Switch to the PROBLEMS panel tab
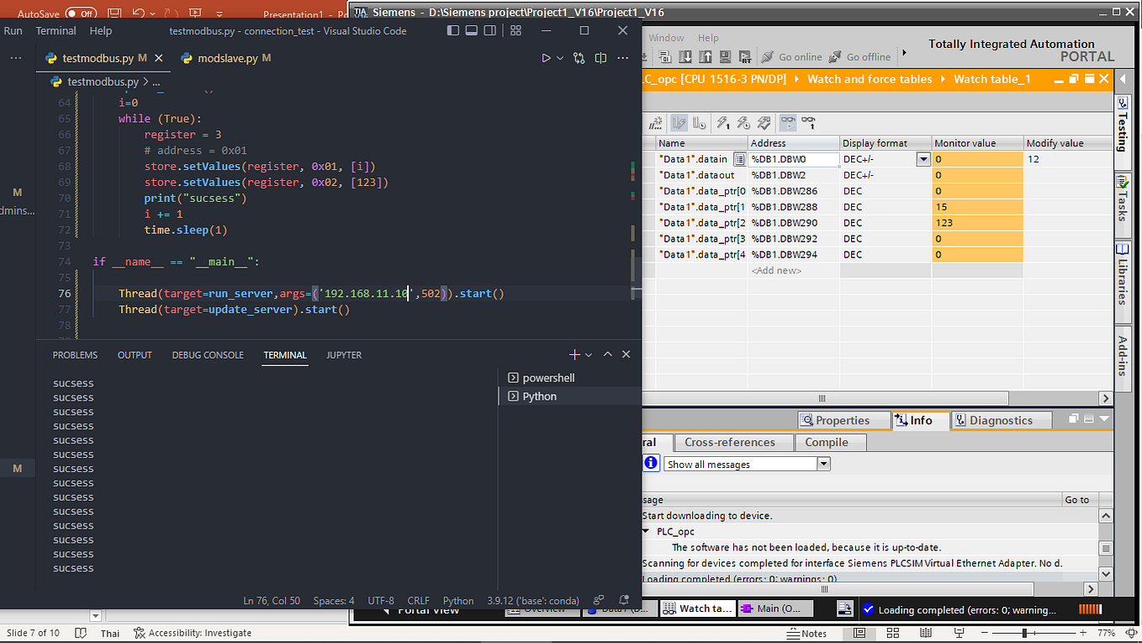The image size is (1142, 643). [x=75, y=355]
